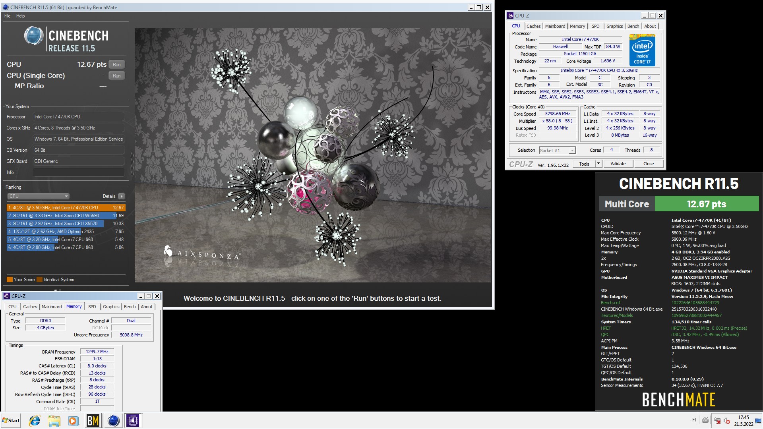Open Mainboard tab in lower CPU-Z
Viewport: 763px width, 429px height.
52,307
